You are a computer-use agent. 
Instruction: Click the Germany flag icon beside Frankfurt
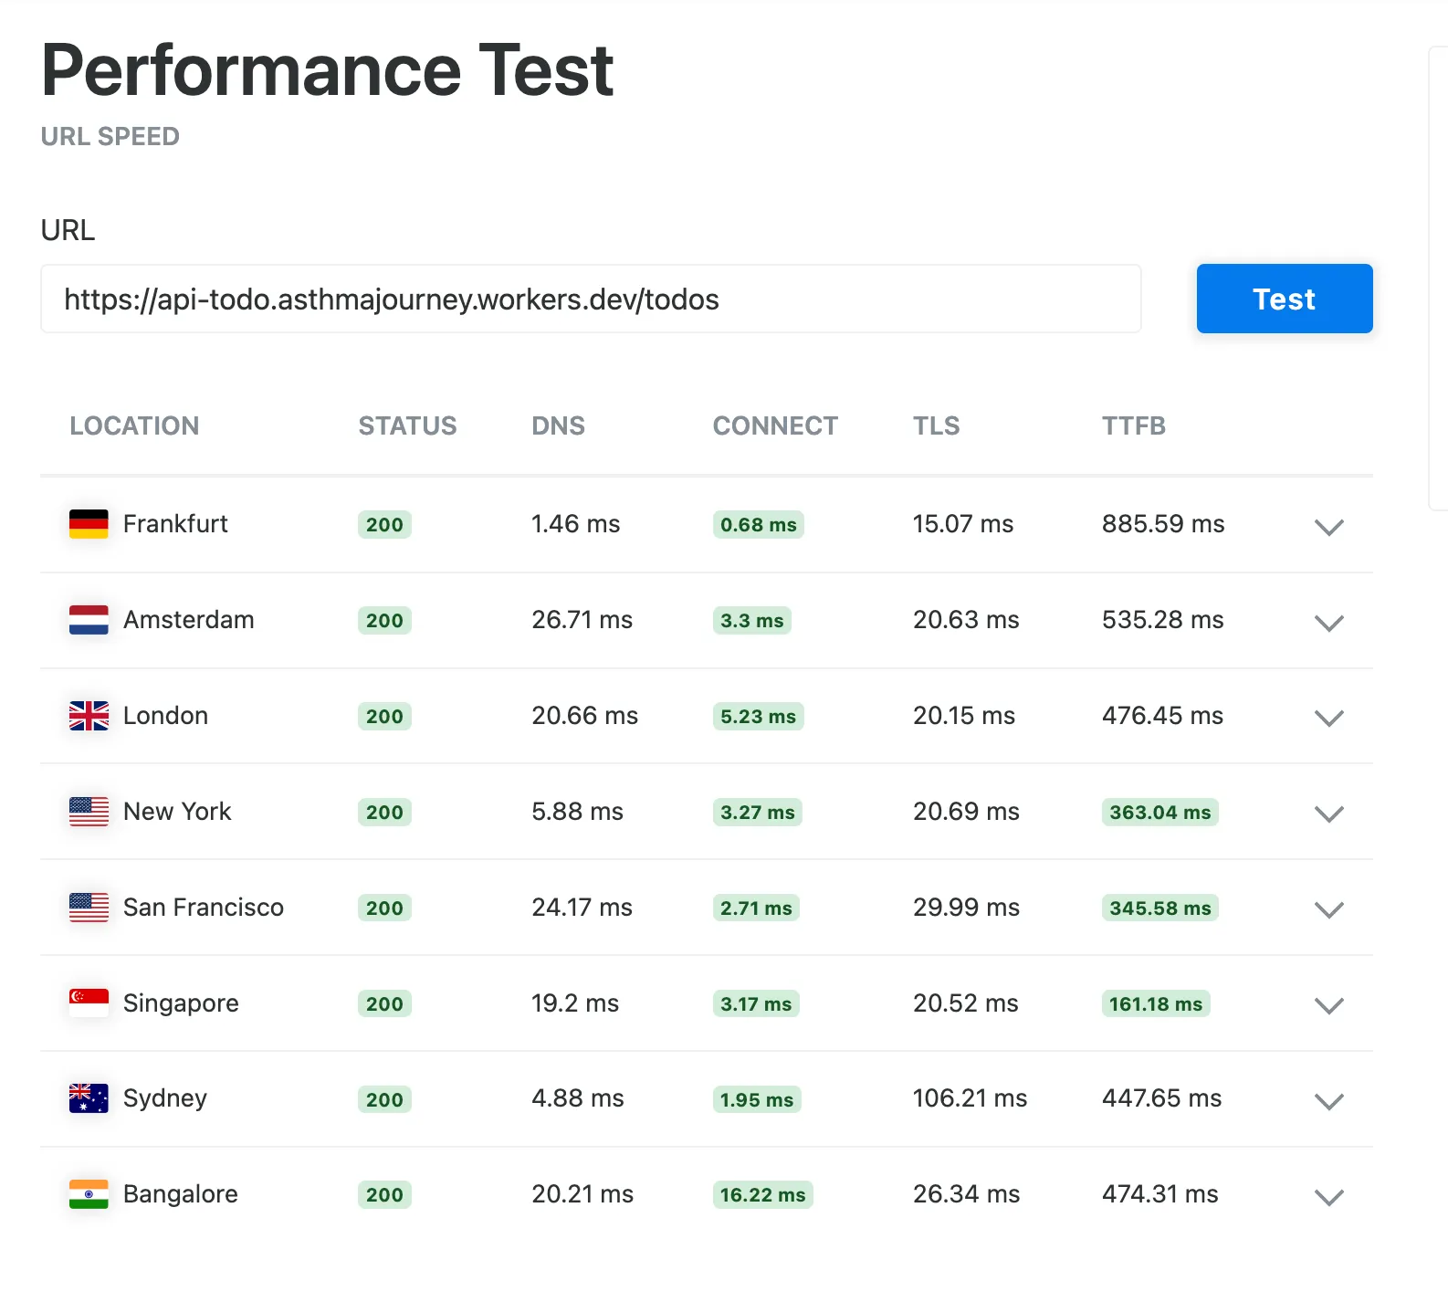(89, 524)
